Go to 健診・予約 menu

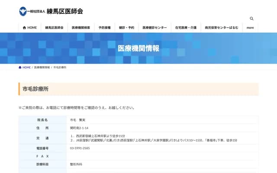click(126, 27)
